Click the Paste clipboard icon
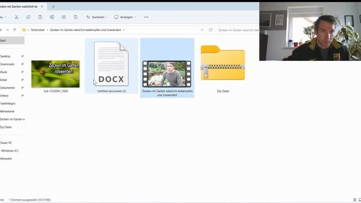This screenshot has height=203, width=361. (x=40, y=17)
